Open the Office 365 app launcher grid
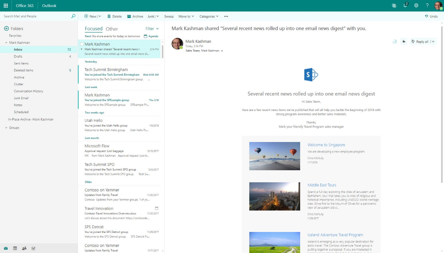This screenshot has height=253, width=444. [6, 6]
